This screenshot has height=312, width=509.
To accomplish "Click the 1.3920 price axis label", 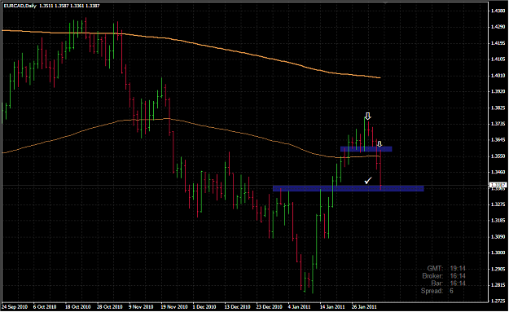I will pos(498,91).
